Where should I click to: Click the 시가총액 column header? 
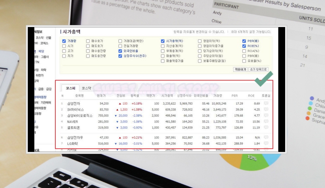[x=167, y=96]
